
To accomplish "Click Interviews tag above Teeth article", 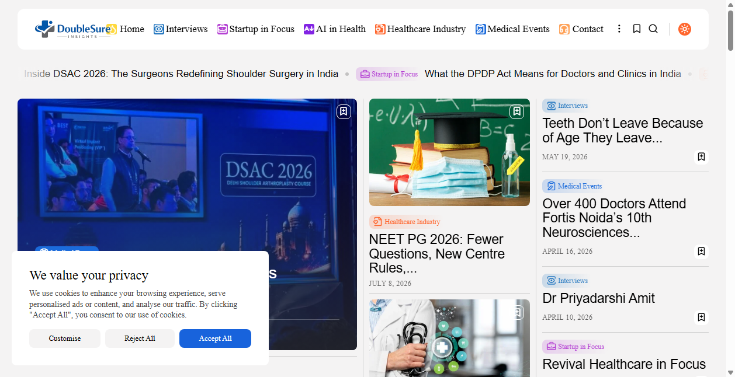I will (x=566, y=106).
